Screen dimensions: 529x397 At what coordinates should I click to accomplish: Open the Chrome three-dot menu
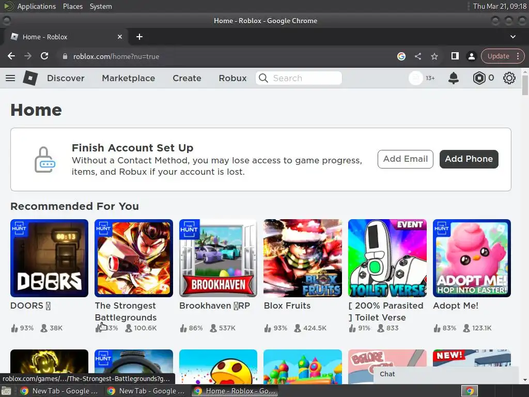(518, 56)
